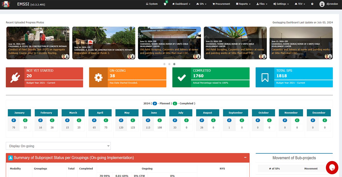
Task: Click the plug icon on NOT YET STARTED card
Action: (15, 77)
